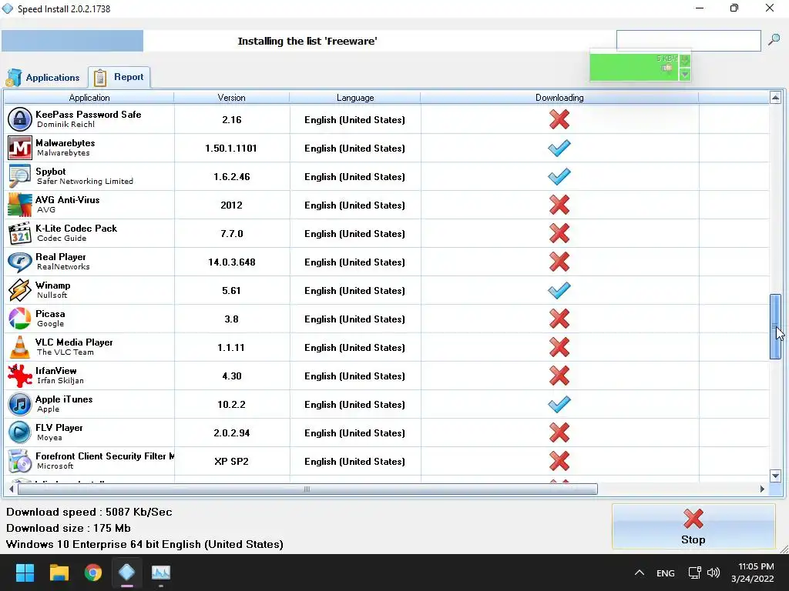The height and width of the screenshot is (591, 789).
Task: Click the horizontal scrollbar thumb
Action: [x=307, y=489]
